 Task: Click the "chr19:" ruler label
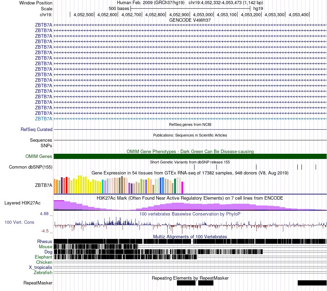pyautogui.click(x=46, y=14)
